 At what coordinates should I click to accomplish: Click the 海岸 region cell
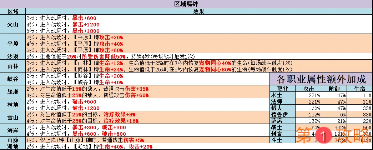point(13,130)
